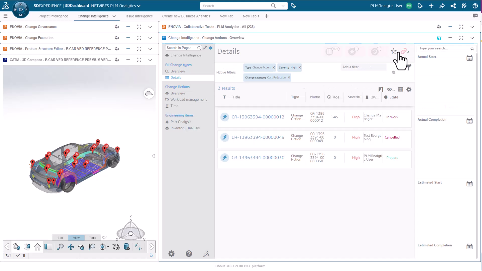
Task: Switch to the Issue Intelligence tab
Action: coord(139,16)
